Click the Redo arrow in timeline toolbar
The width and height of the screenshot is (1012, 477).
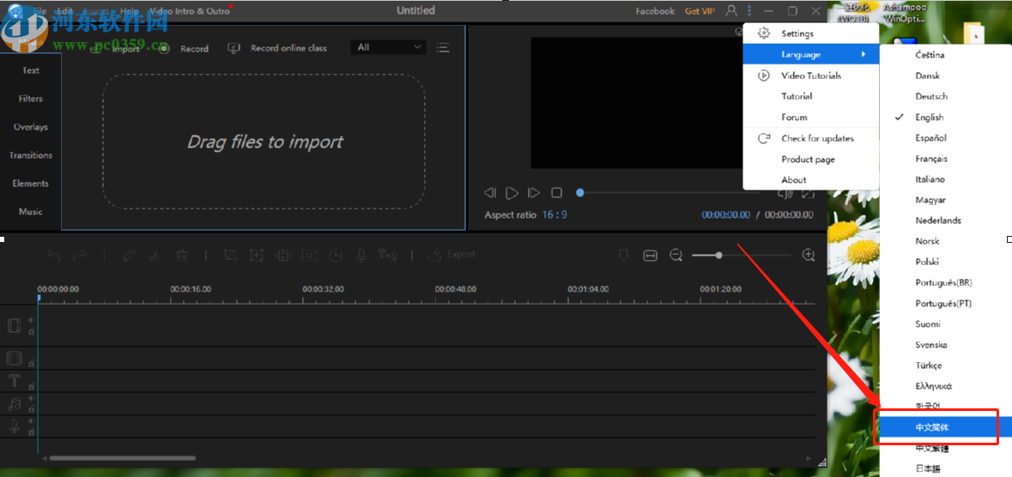[x=79, y=255]
